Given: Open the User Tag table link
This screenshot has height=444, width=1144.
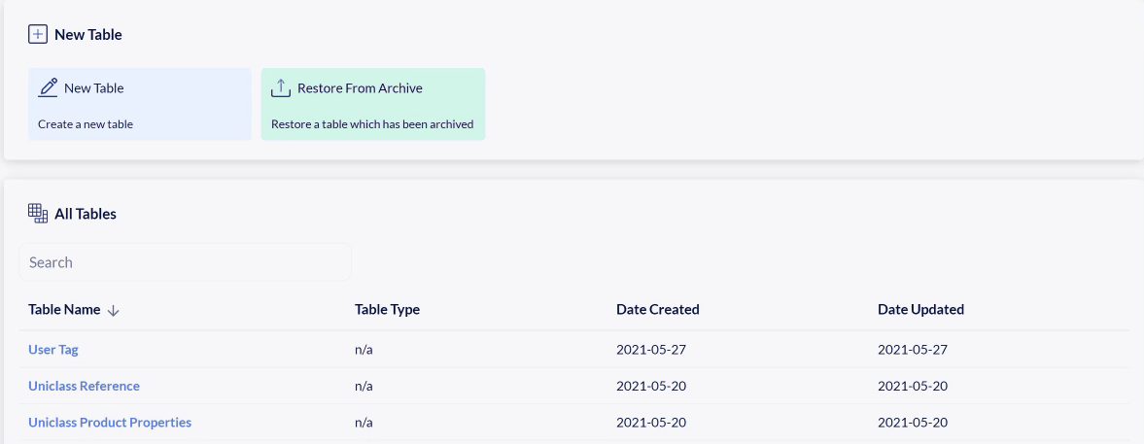Looking at the screenshot, I should (53, 350).
